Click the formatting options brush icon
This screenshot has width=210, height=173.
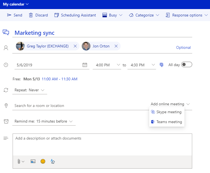point(53,161)
